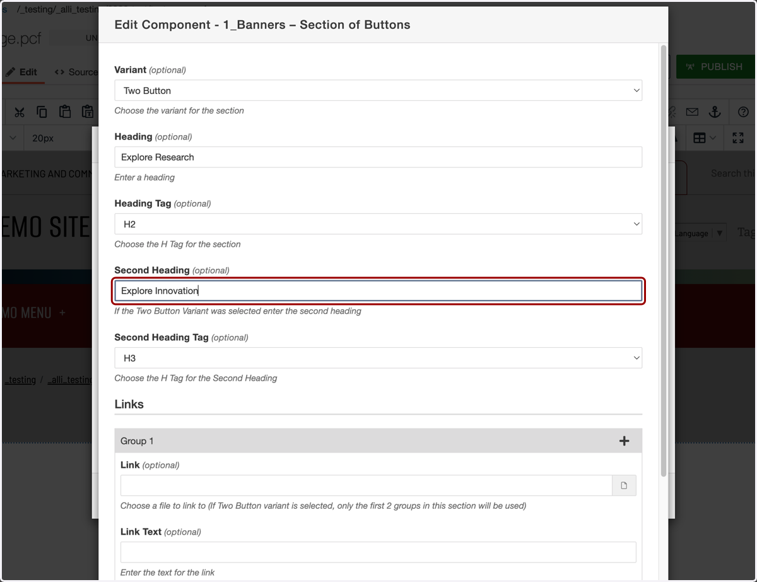The image size is (757, 582).
Task: Open the Heading Tag dropdown showing H2
Action: pos(378,224)
